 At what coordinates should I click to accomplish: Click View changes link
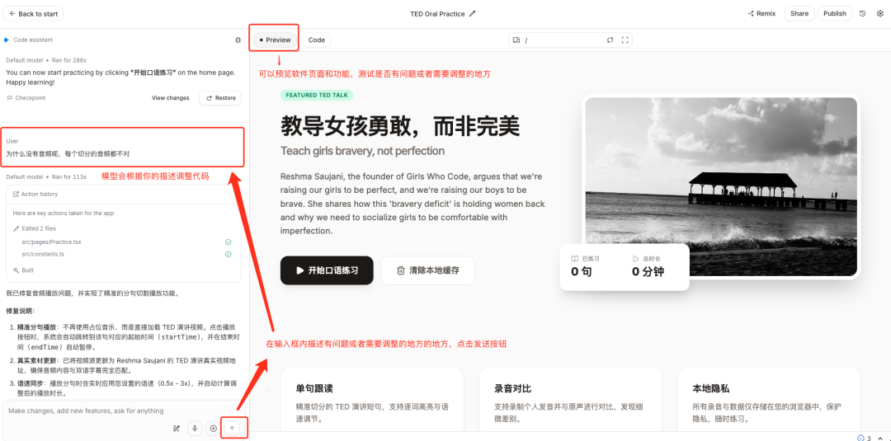point(171,98)
